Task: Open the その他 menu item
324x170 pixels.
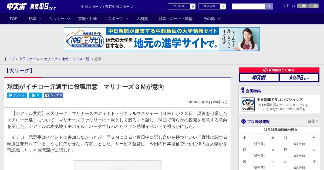Action: (x=209, y=19)
